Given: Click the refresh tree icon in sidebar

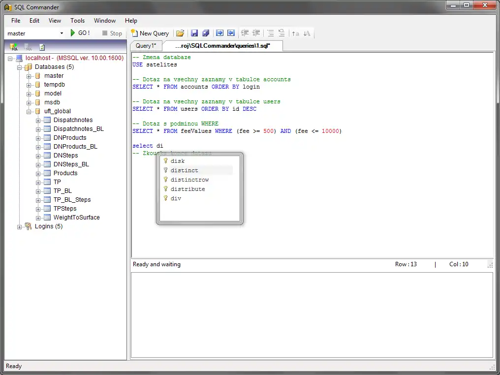Looking at the screenshot, I should (42, 47).
